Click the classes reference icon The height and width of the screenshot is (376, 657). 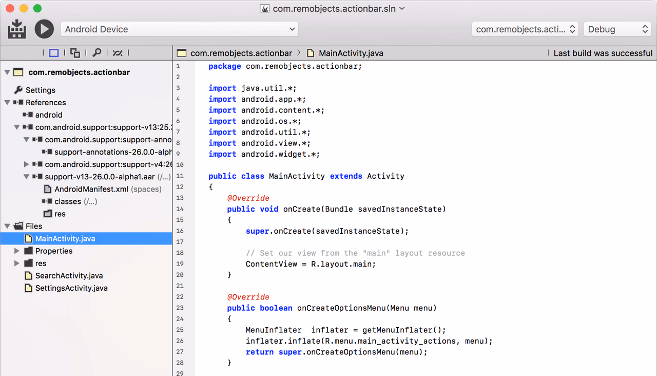(x=47, y=201)
